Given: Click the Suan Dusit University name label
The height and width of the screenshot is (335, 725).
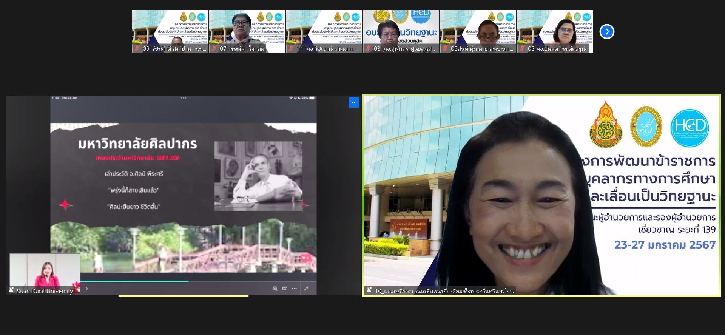Looking at the screenshot, I should (45, 291).
